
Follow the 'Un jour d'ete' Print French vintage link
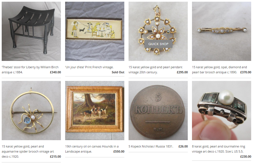(89, 67)
